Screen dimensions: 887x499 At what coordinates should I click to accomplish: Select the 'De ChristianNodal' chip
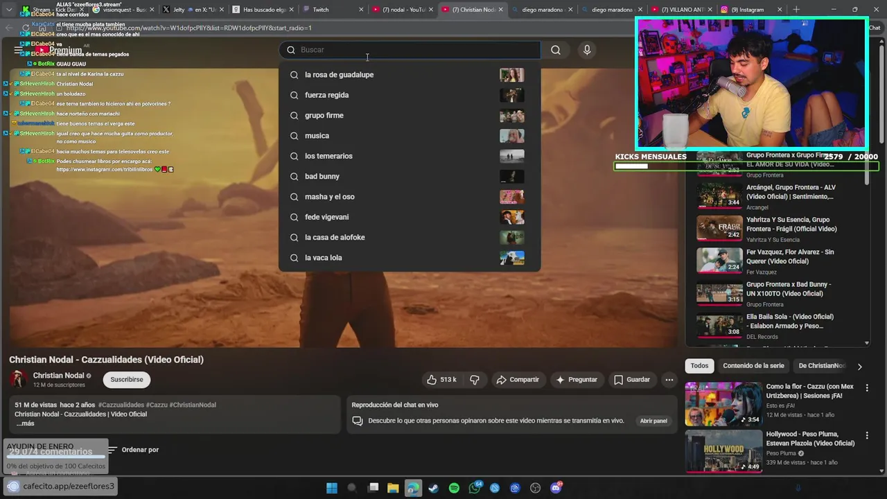tap(821, 366)
